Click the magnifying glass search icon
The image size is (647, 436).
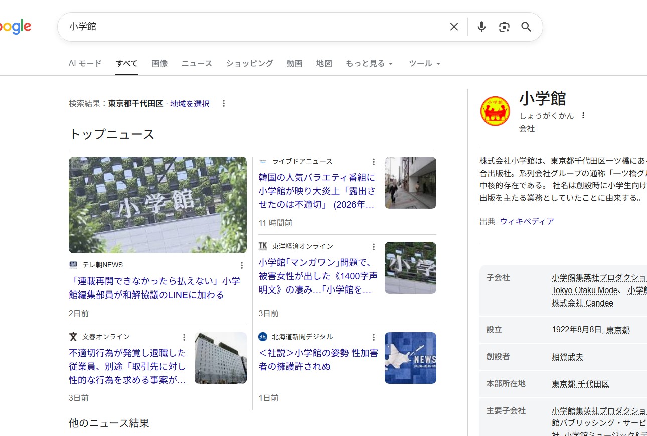pyautogui.click(x=526, y=27)
